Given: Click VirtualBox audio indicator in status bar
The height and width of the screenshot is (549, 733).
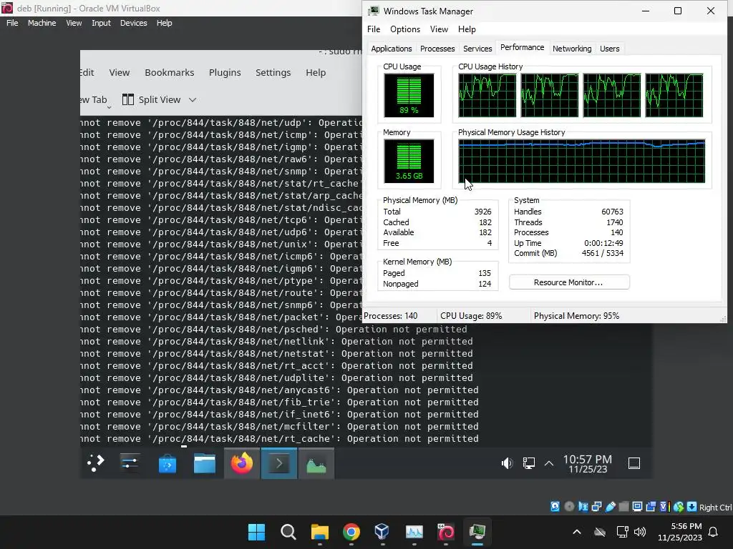Looking at the screenshot, I should pyautogui.click(x=583, y=507).
